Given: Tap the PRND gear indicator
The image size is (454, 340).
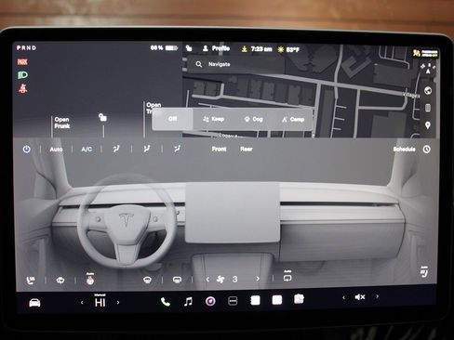Looking at the screenshot, I should [x=27, y=48].
